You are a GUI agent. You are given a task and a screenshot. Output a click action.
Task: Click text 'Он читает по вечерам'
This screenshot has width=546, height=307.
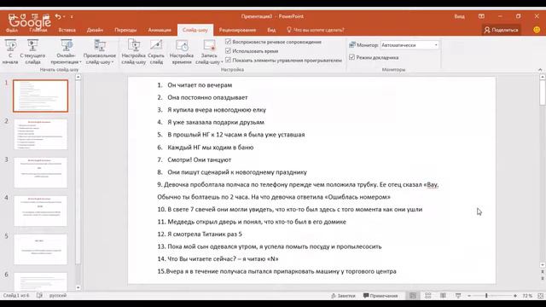pos(200,85)
